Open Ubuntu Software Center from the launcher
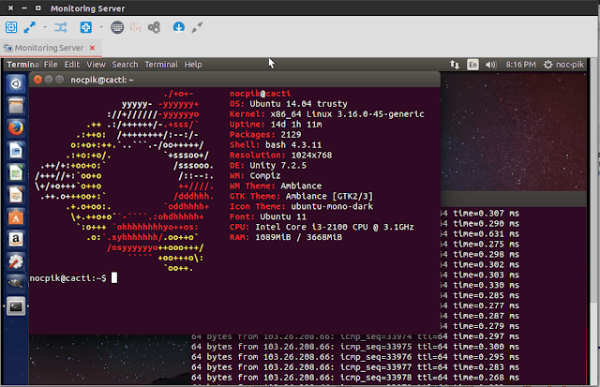The width and height of the screenshot is (600, 387). coord(16,217)
